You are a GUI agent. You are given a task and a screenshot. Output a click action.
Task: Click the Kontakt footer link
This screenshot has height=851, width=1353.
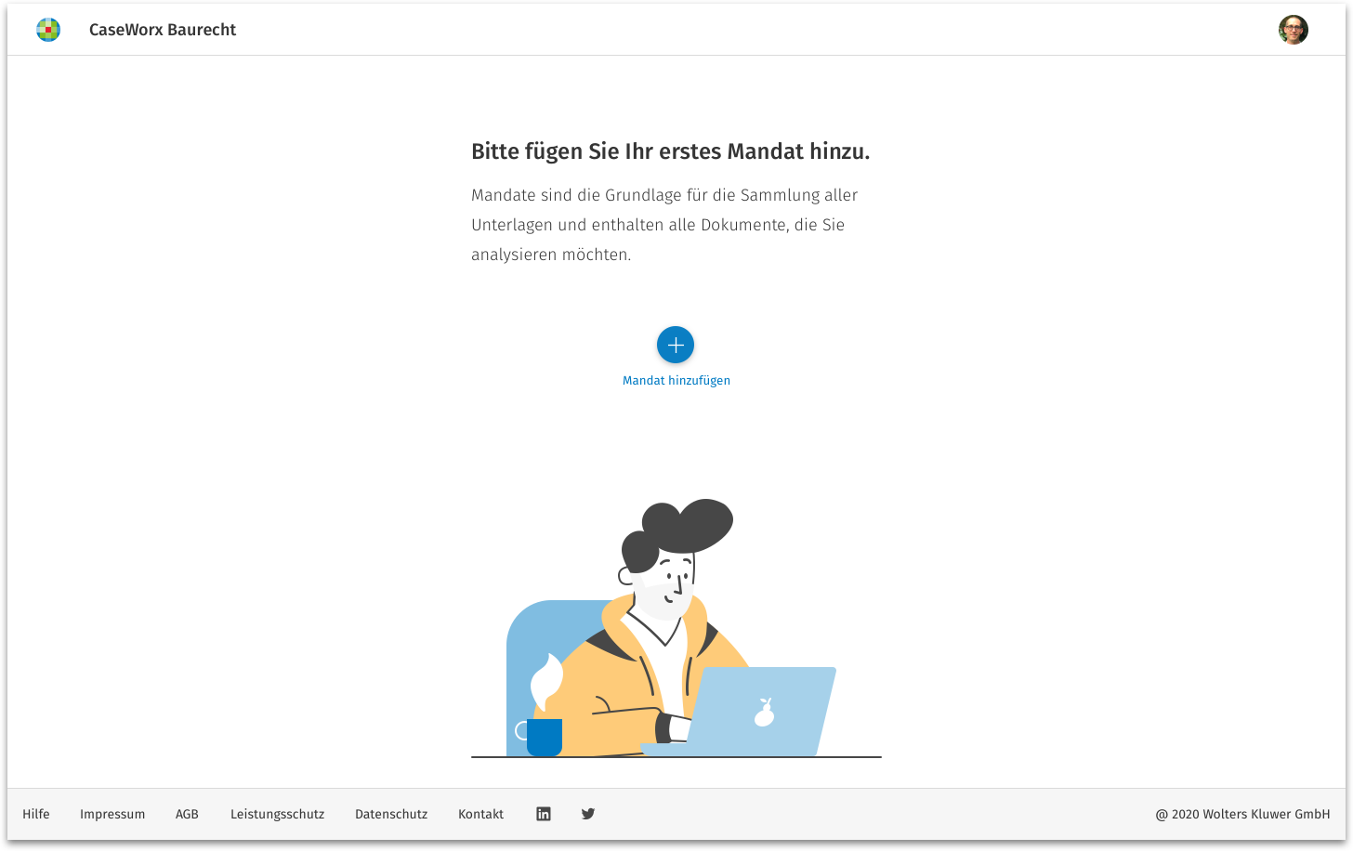click(480, 814)
